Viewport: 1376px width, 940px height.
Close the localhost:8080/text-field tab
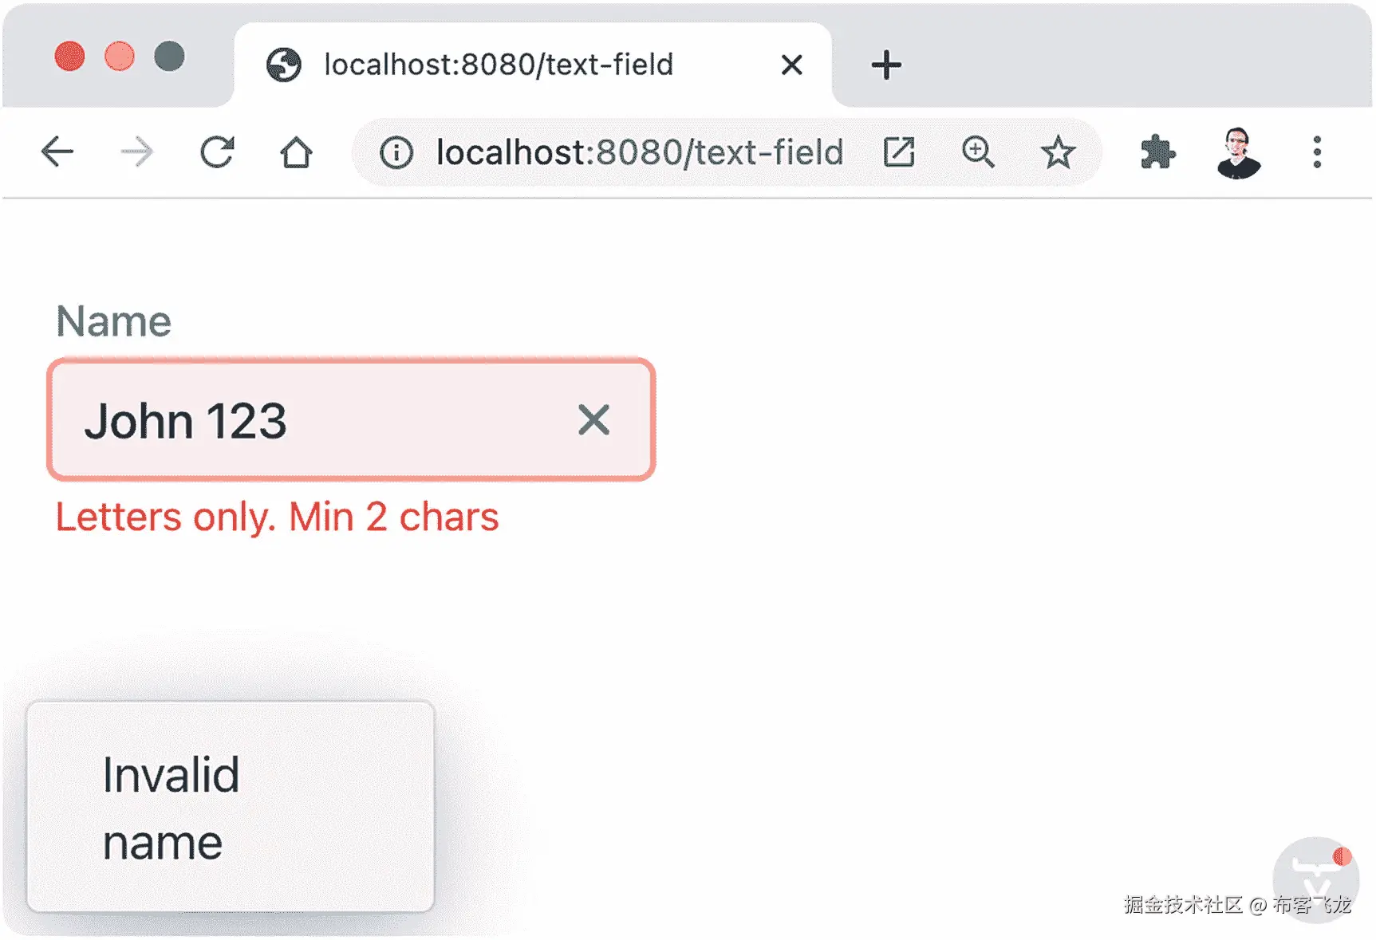pos(791,65)
